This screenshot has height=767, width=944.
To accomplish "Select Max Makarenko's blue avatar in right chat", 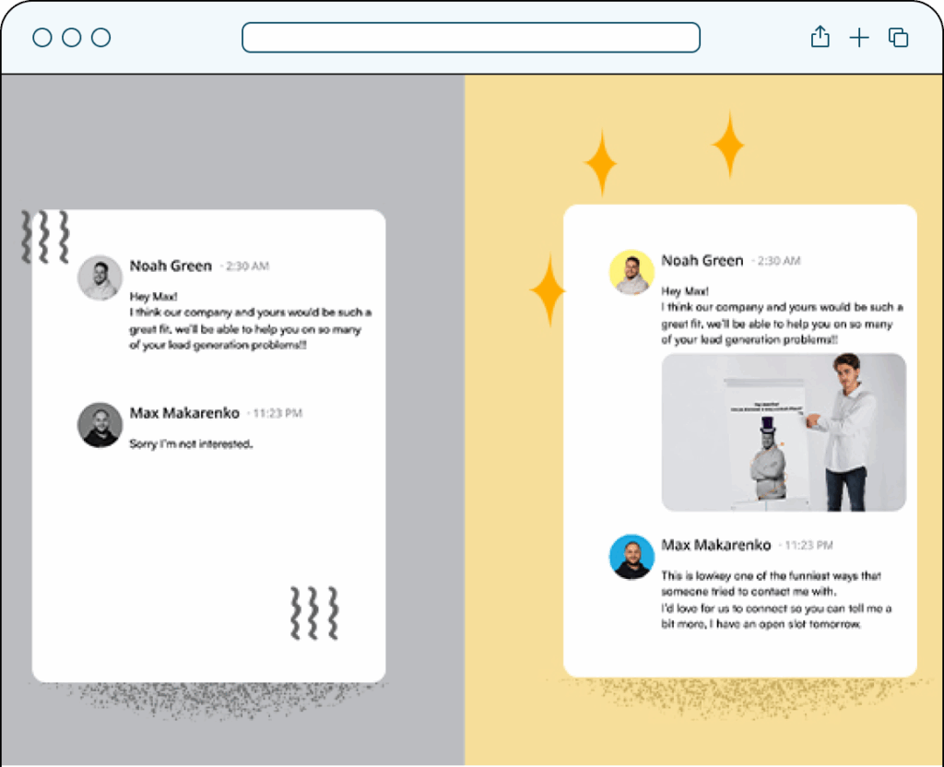I will point(631,556).
